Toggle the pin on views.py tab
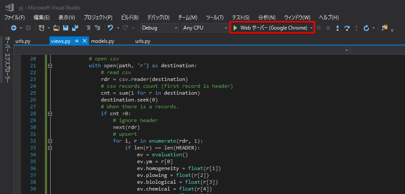Viewport: 405px width, 194px height. pyautogui.click(x=77, y=41)
